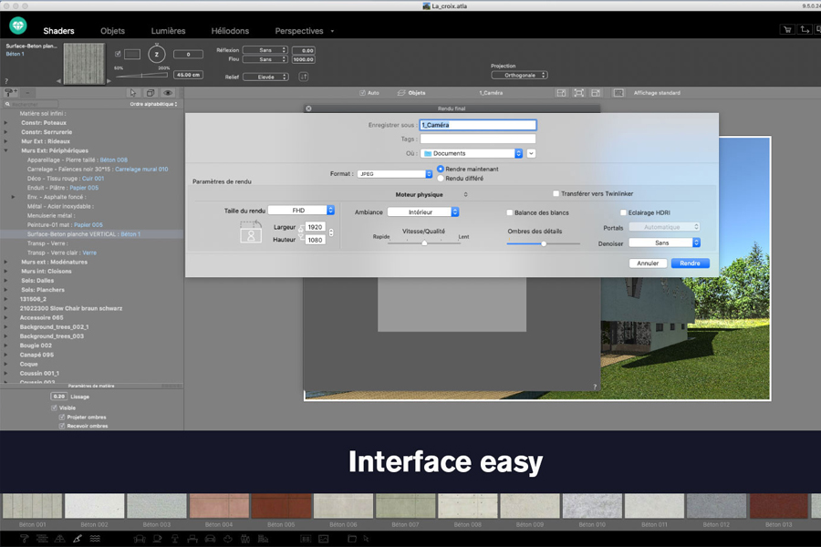Enable Transférer vers Twinlinker checkbox

click(x=556, y=194)
